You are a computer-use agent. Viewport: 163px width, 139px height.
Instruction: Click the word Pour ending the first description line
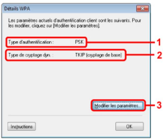pos(136,20)
